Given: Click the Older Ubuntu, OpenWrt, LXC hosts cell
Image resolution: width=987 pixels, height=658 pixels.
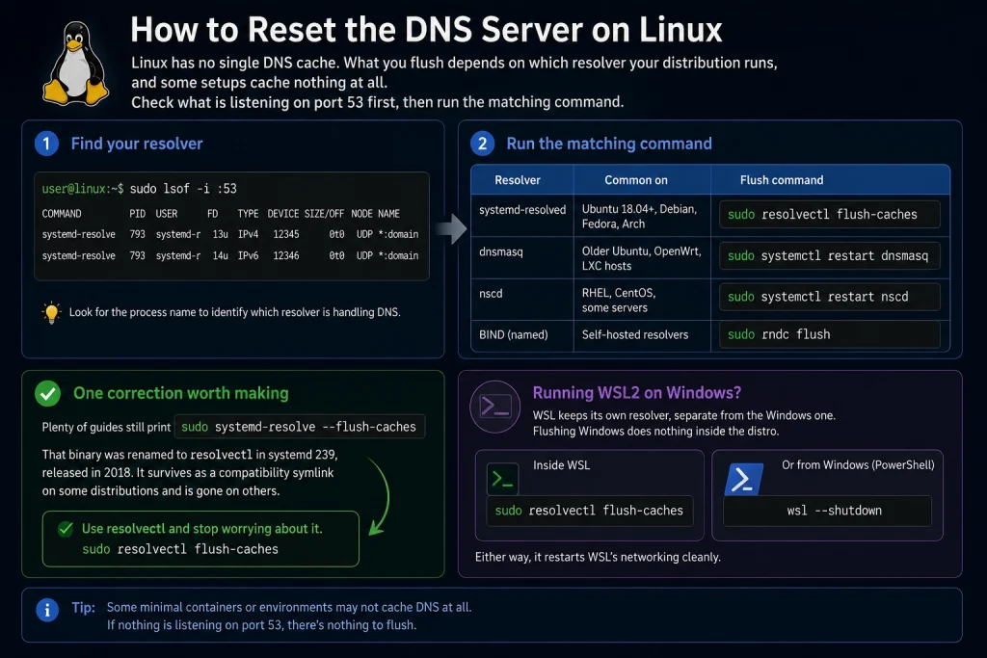Looking at the screenshot, I should (x=641, y=258).
